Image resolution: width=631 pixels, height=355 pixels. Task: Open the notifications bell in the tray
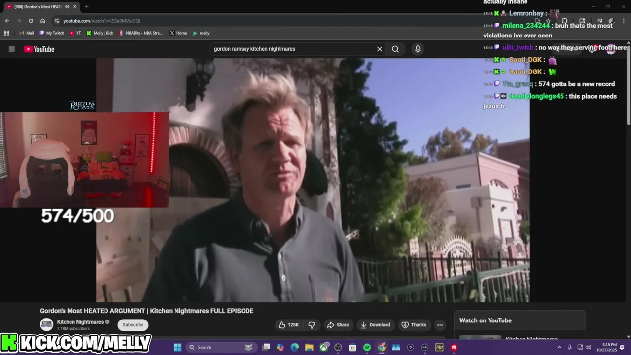[x=622, y=347]
